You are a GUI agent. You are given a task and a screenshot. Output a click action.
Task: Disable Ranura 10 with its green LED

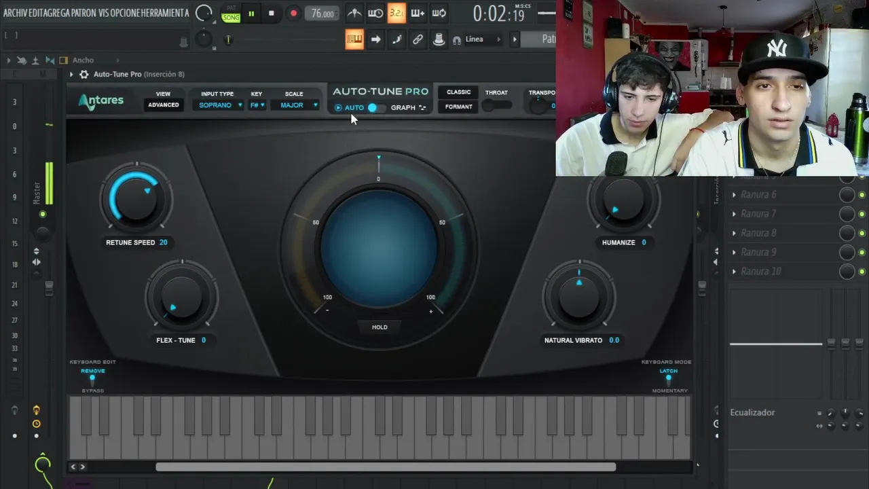pyautogui.click(x=862, y=272)
